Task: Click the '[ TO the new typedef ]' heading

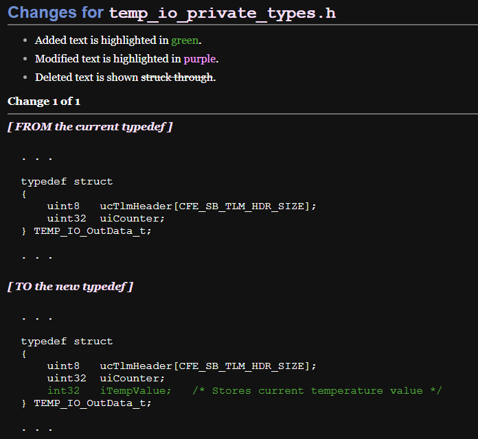Action: coord(70,286)
